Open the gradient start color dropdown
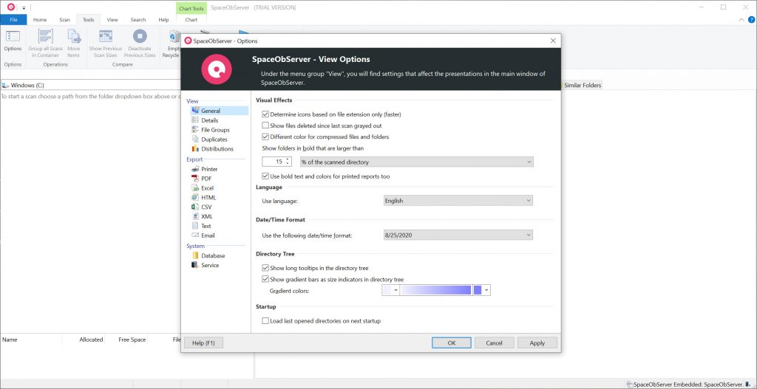 point(396,290)
